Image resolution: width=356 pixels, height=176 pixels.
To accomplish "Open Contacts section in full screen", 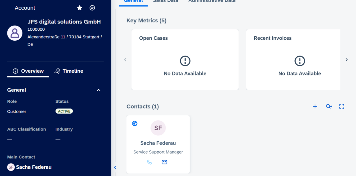I will [342, 107].
